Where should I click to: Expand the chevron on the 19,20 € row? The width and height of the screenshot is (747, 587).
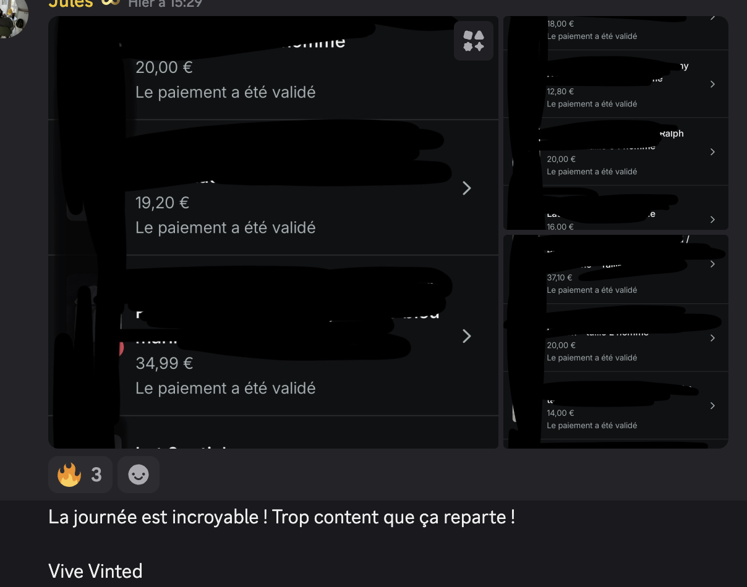tap(467, 188)
